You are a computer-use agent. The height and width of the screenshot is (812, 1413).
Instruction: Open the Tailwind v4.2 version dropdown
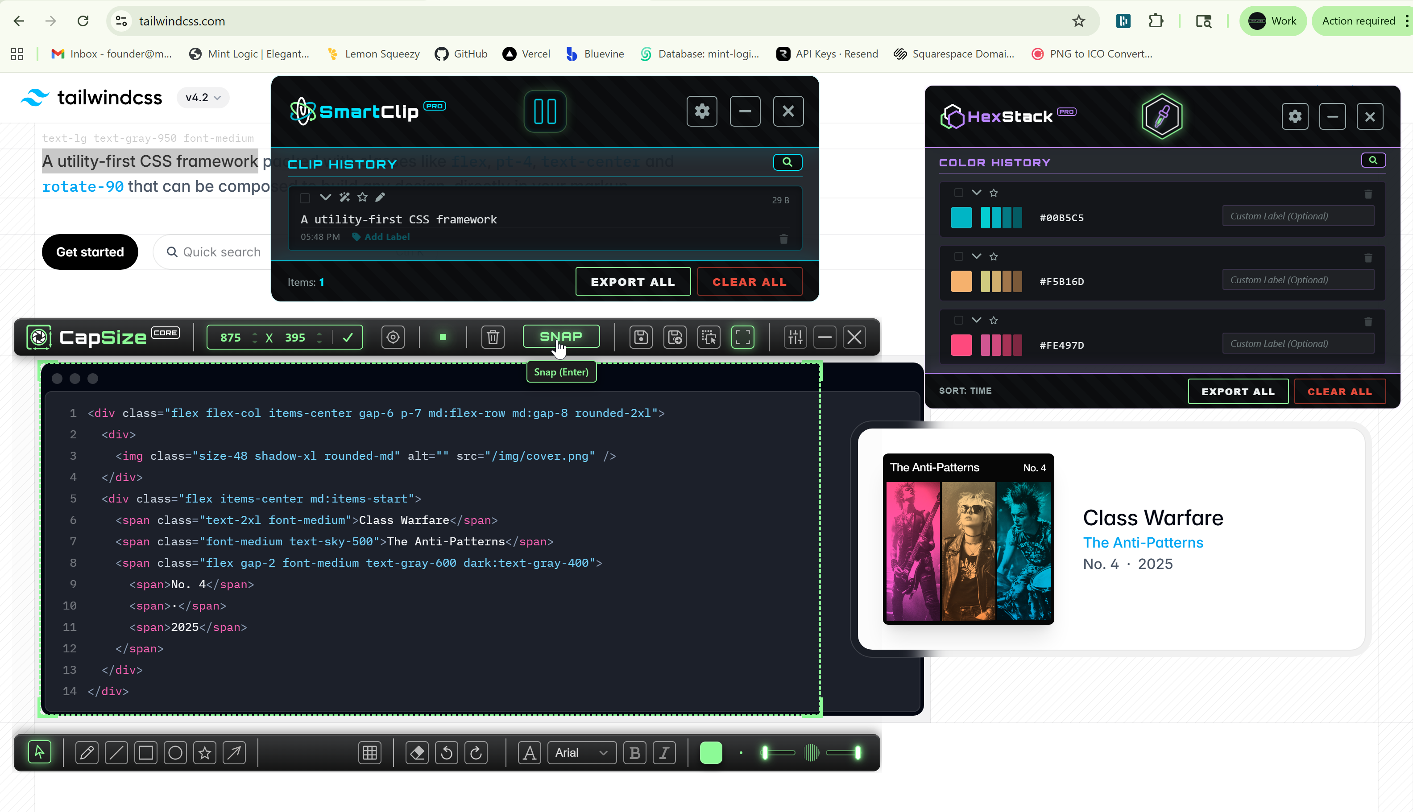click(203, 98)
